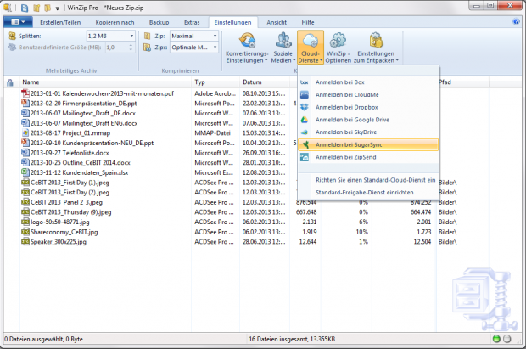The width and height of the screenshot is (526, 349).
Task: Open the Erstellen/Teilen tab
Action: click(60, 23)
